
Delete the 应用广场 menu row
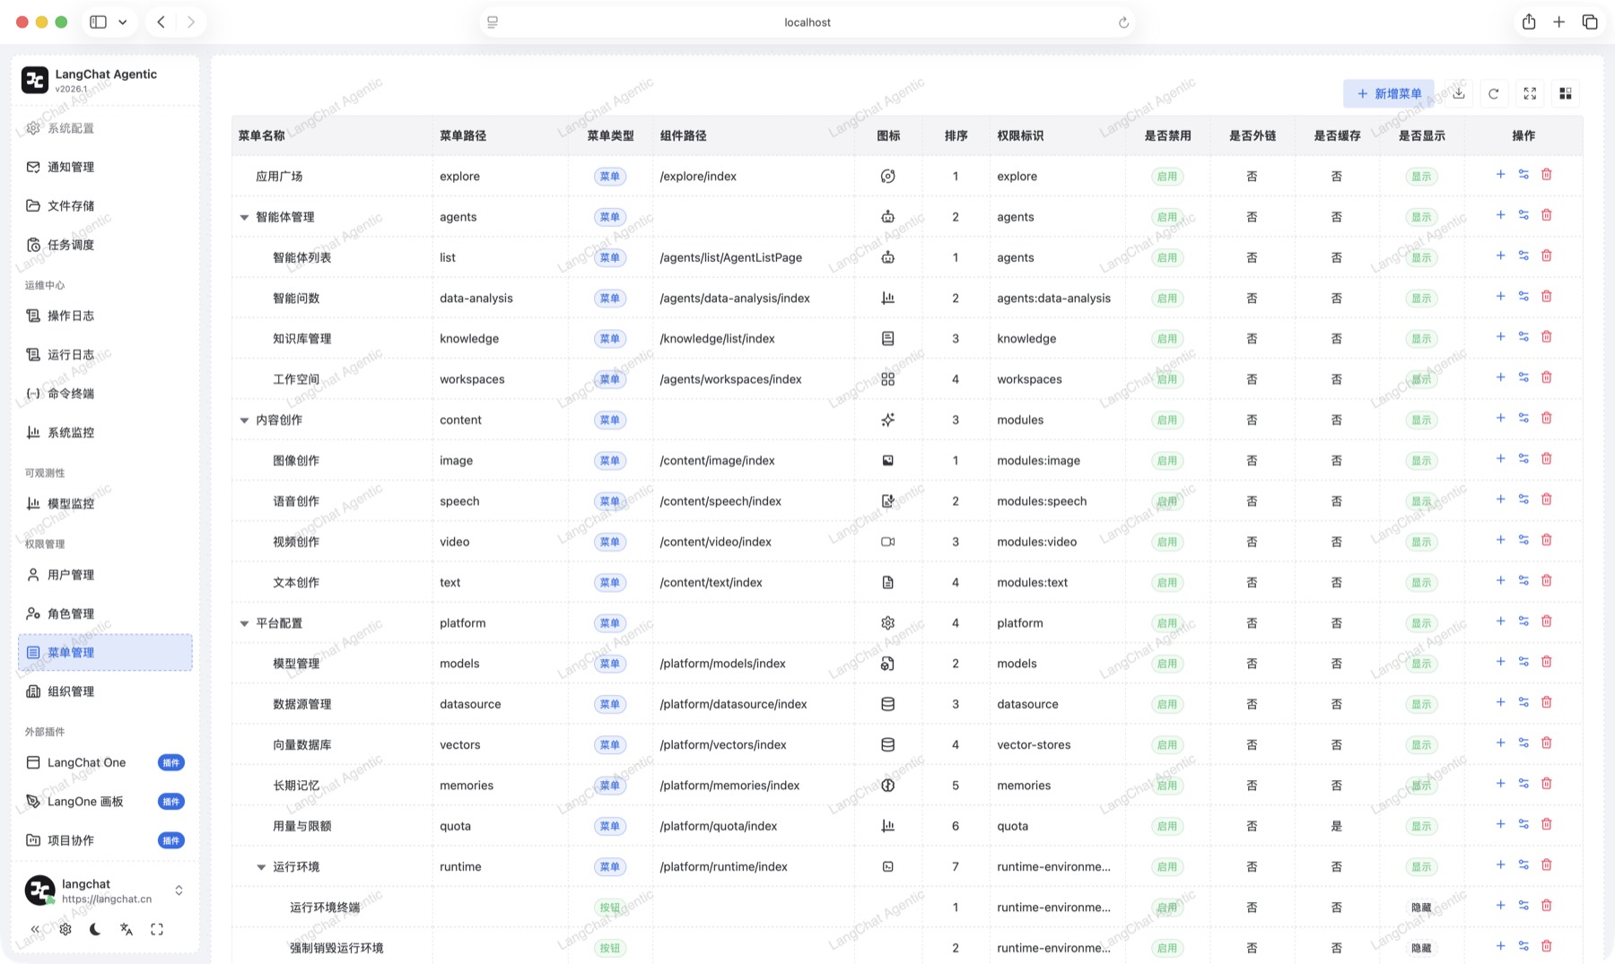click(x=1547, y=175)
